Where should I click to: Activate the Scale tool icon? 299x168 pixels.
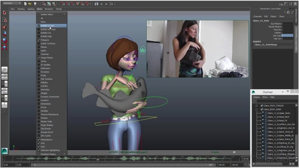pyautogui.click(x=4, y=47)
